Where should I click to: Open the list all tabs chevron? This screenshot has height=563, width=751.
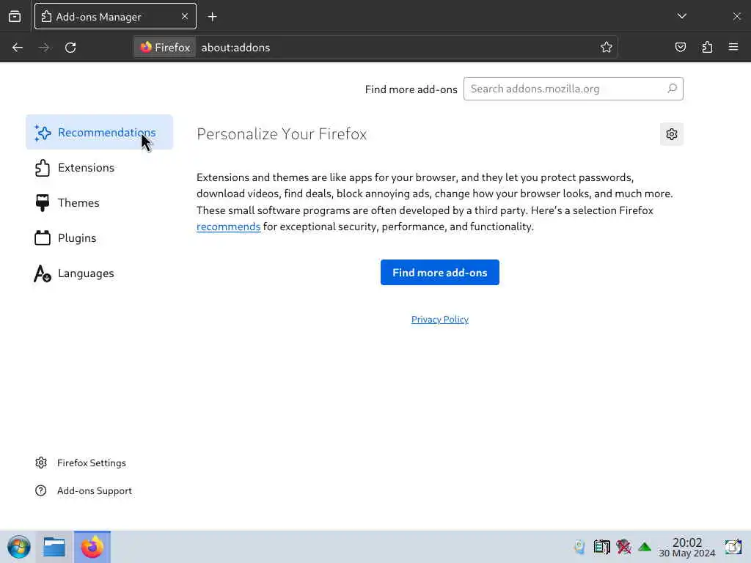pos(682,16)
